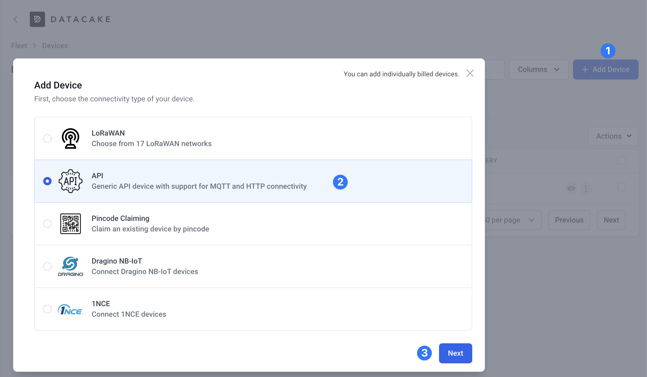Toggle the device row checkbox

[622, 187]
